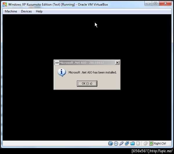This screenshot has height=154, width=174.
Task: Maximize the VirtualBox window
Action: pos(155,3)
